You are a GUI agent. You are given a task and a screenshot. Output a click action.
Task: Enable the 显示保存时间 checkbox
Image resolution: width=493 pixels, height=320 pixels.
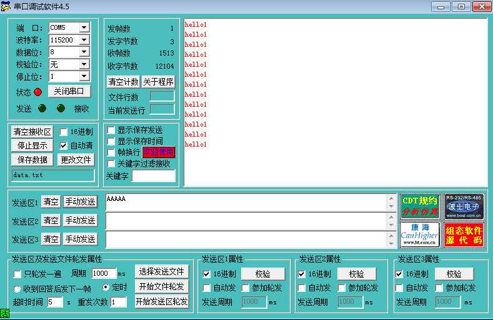(111, 142)
